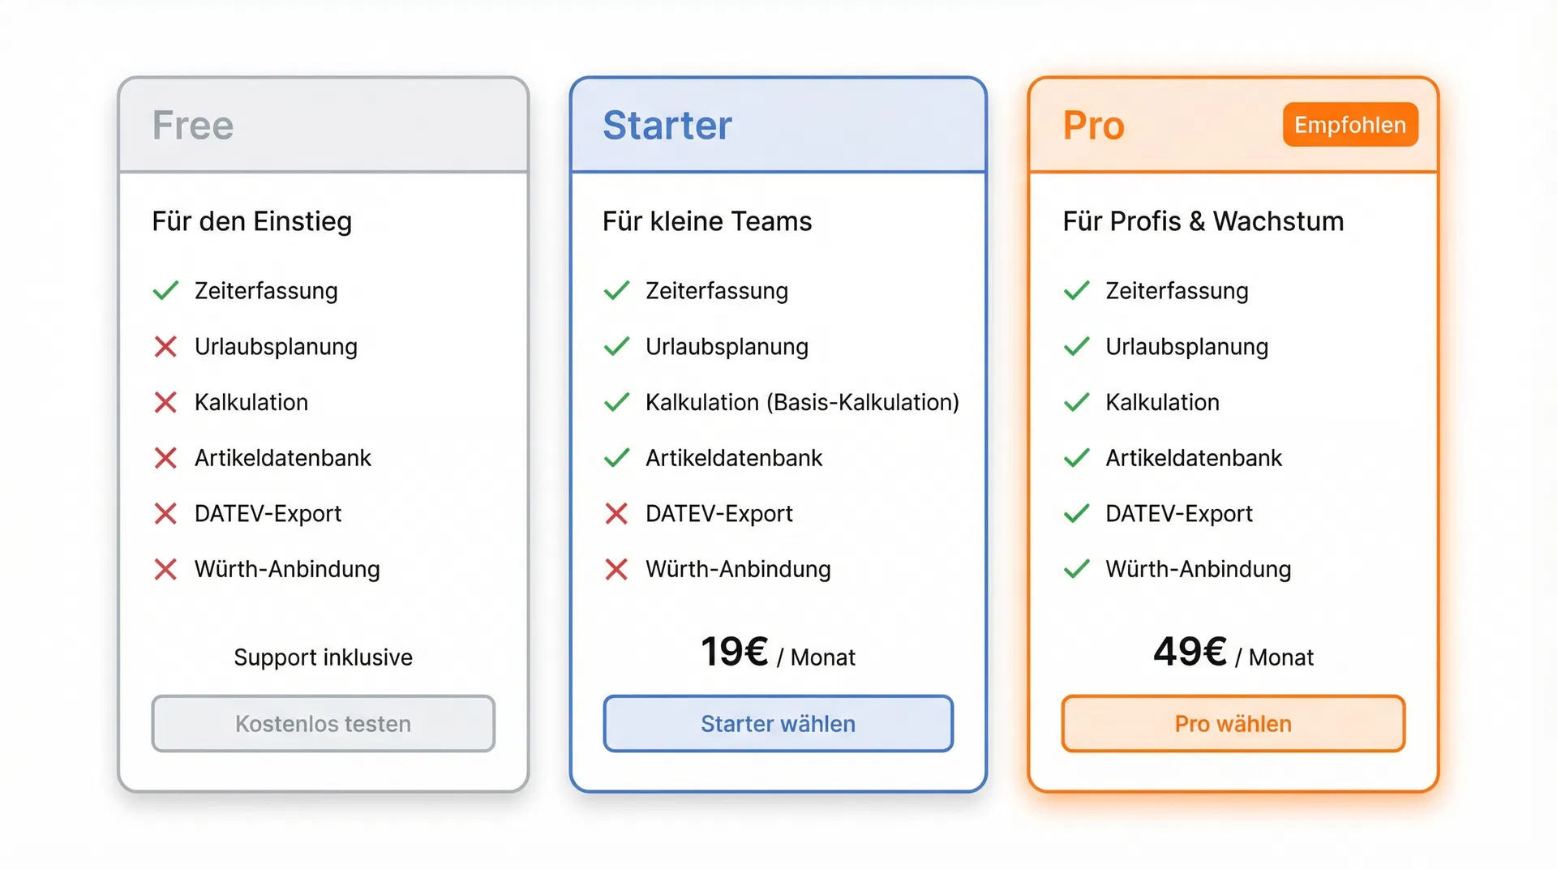
Task: Click the red X beside Urlaubsplanung in Free
Action: [165, 347]
